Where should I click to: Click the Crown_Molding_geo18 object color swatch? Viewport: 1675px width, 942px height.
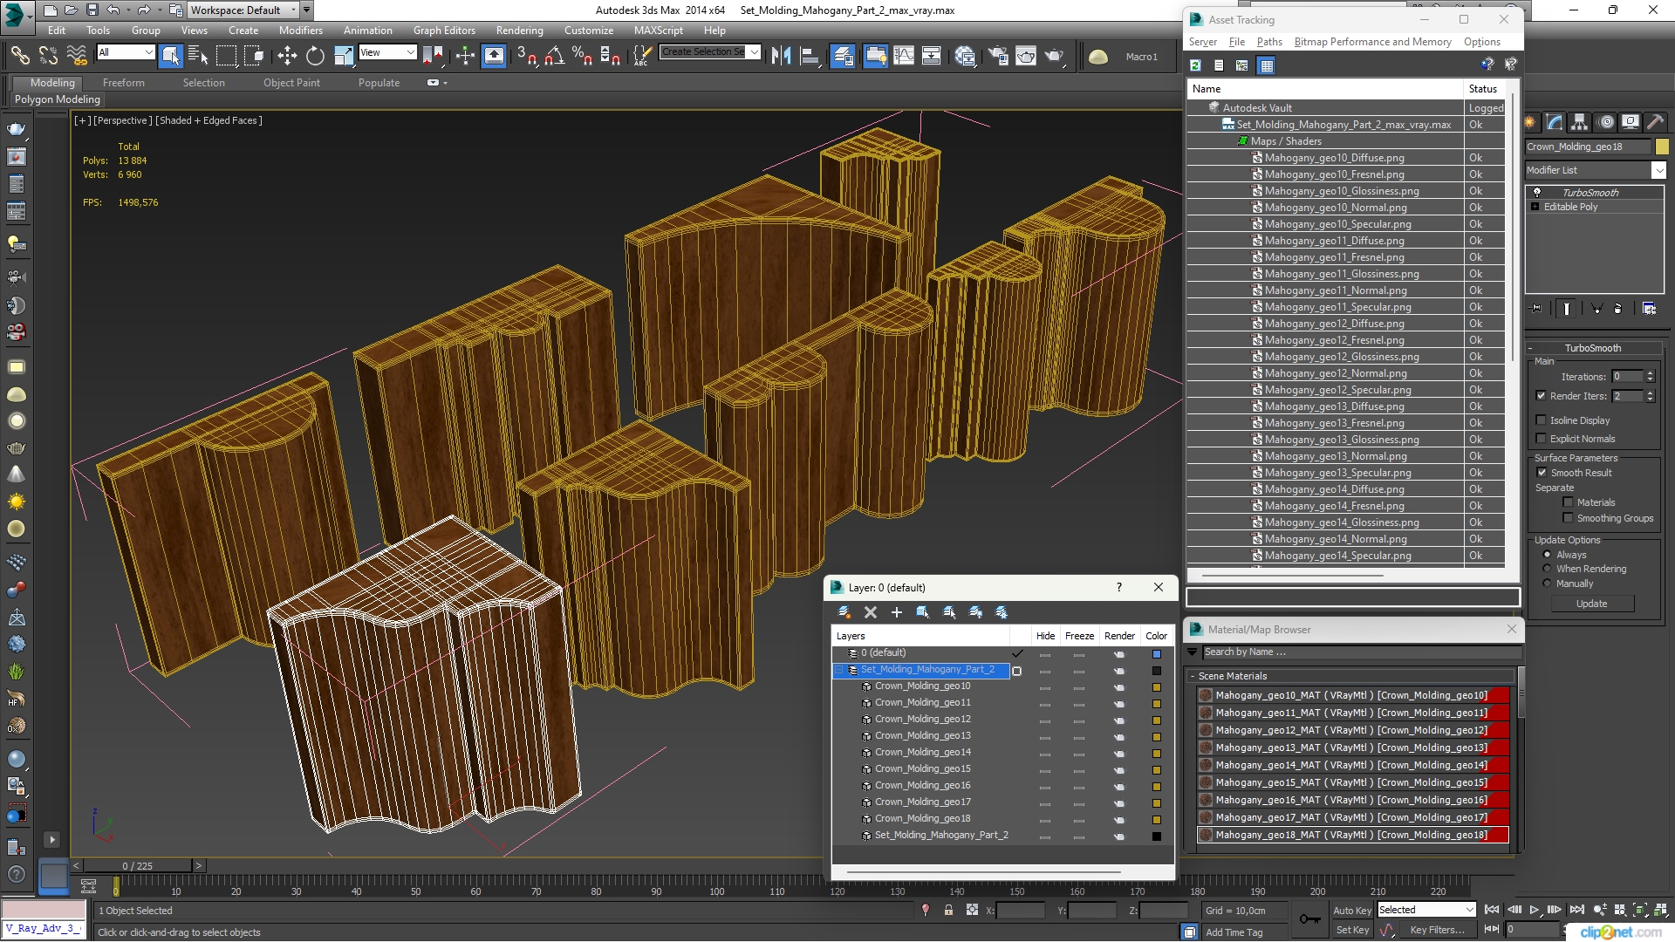pos(1662,147)
